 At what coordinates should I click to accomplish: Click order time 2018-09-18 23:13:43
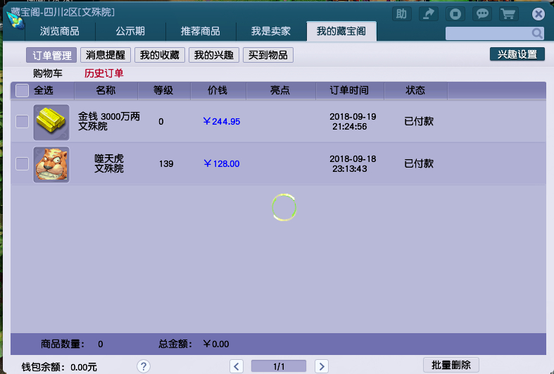point(353,163)
